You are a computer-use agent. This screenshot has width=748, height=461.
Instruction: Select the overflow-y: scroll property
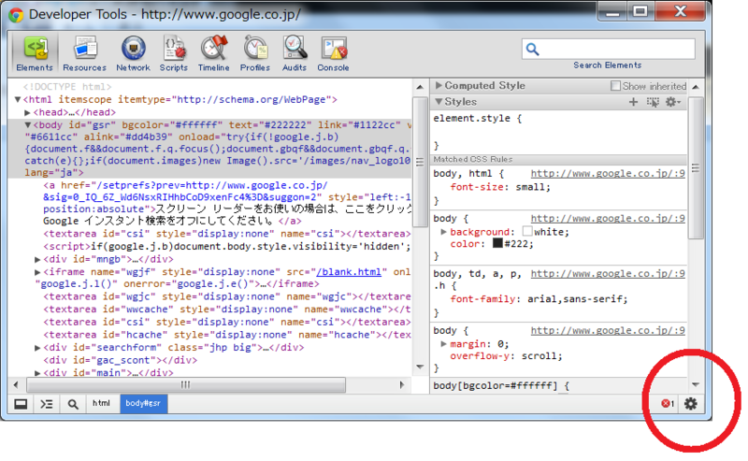pos(506,356)
